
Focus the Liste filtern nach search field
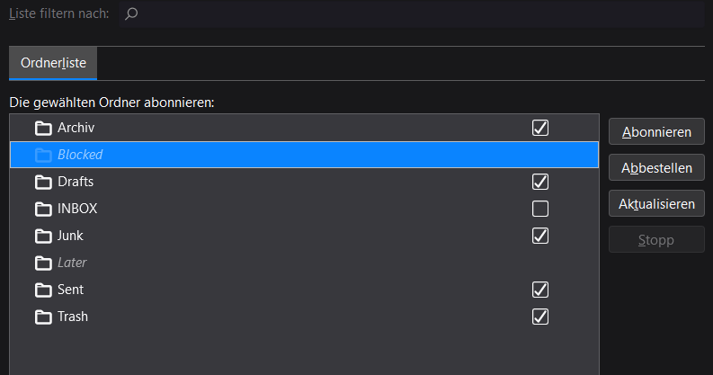412,13
